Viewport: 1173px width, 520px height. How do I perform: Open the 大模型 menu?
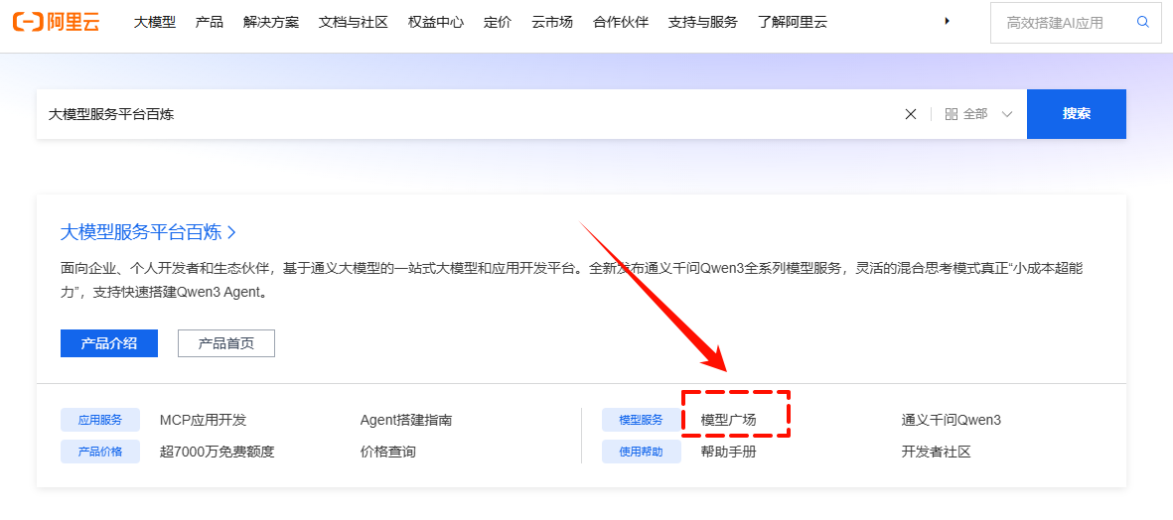[x=155, y=22]
